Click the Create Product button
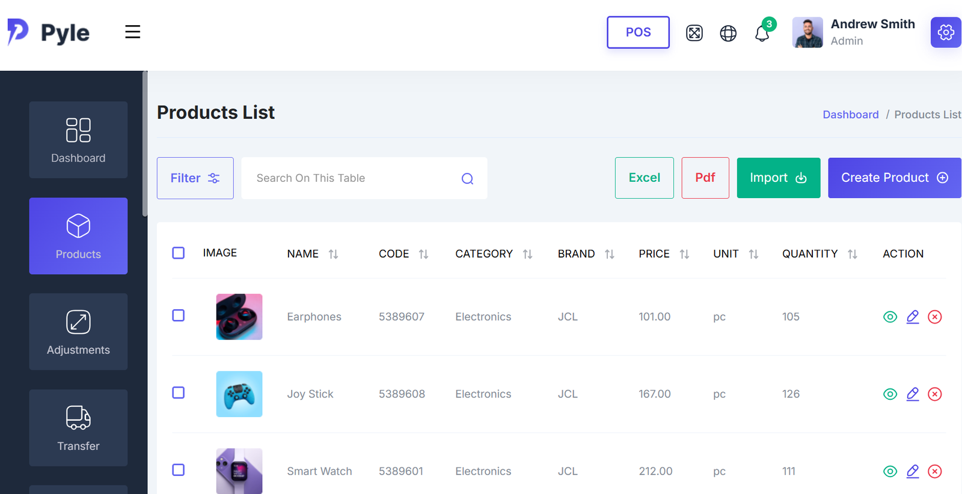Image resolution: width=962 pixels, height=494 pixels. tap(894, 178)
